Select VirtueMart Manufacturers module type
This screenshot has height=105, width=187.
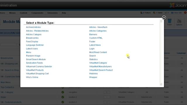100,66
